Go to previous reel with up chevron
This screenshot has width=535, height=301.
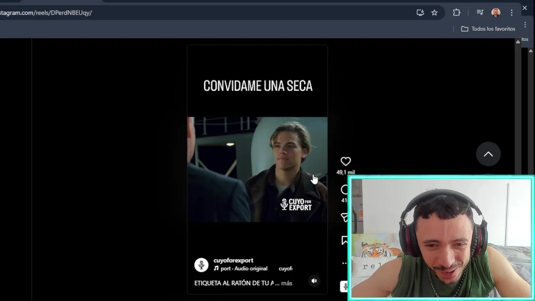pos(488,154)
